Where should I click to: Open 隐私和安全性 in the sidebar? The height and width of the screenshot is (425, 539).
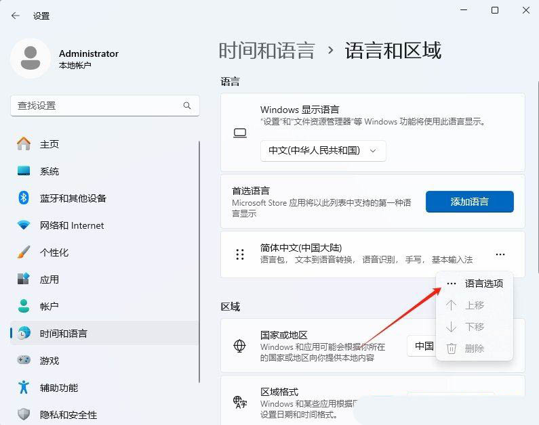(103, 414)
